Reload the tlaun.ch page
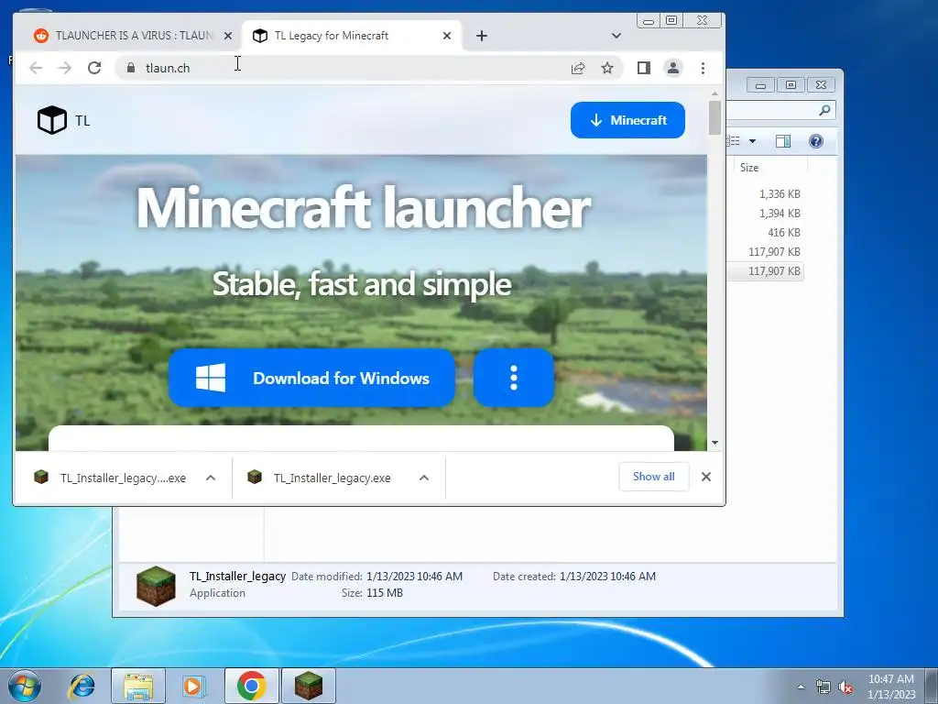 click(94, 68)
